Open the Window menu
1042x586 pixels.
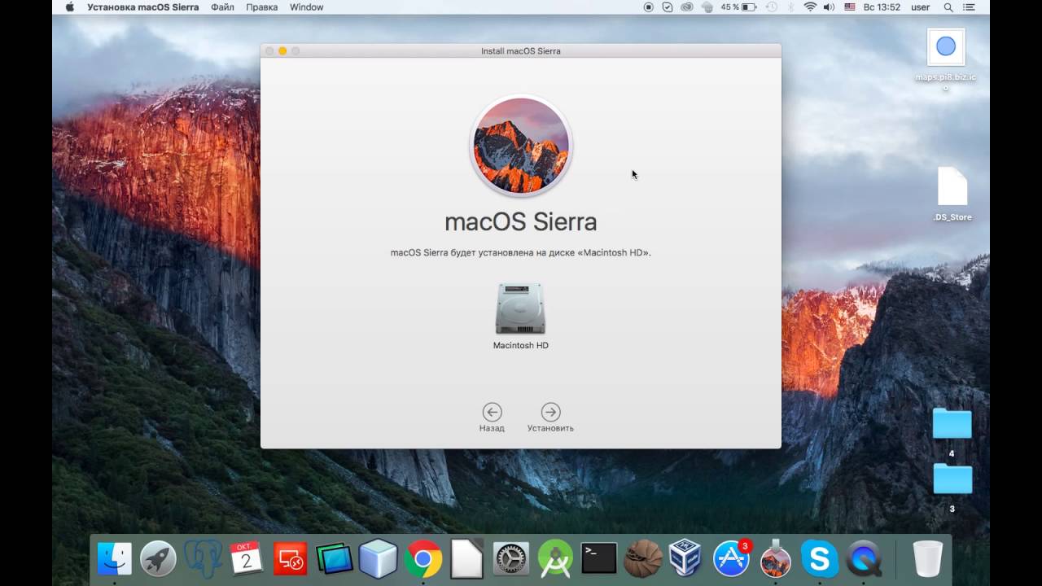click(306, 7)
